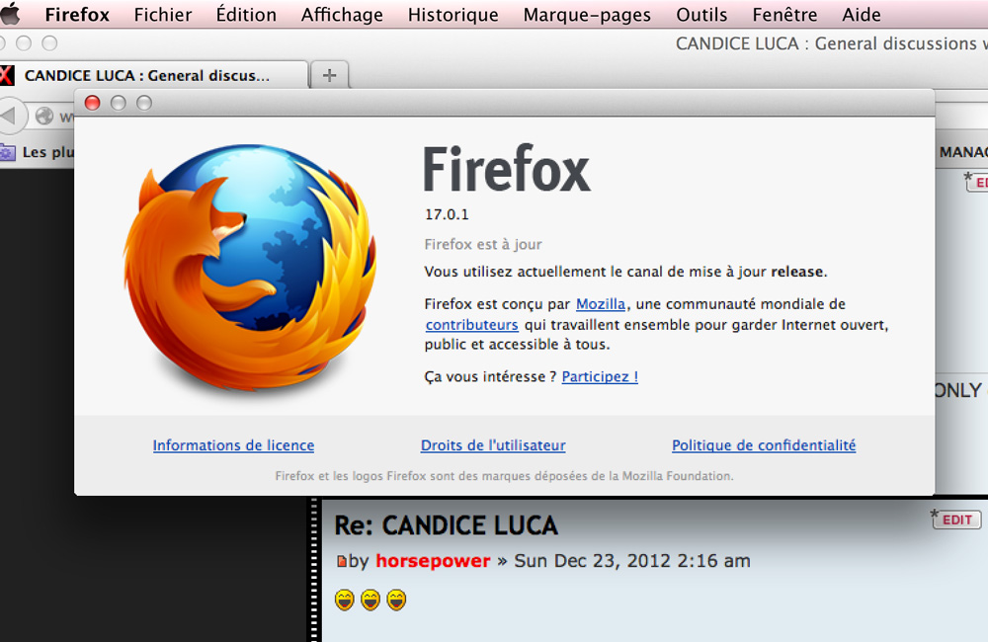Open the contributeurs link
988x642 pixels.
(x=471, y=325)
